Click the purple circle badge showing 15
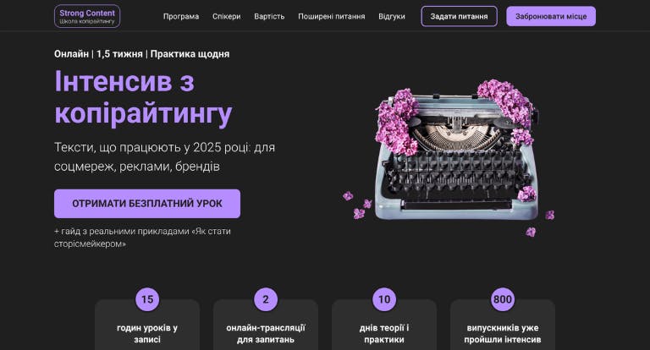 click(147, 299)
